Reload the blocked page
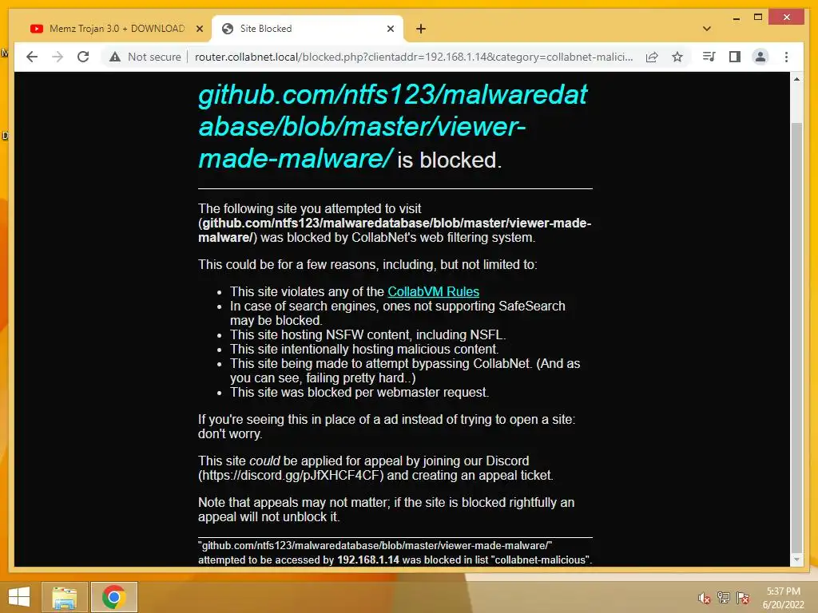Image resolution: width=818 pixels, height=613 pixels. 83,57
